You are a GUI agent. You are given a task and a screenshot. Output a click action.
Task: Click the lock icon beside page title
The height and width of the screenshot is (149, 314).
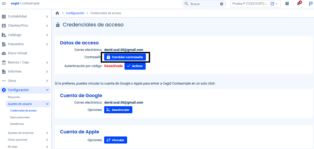pyautogui.click(x=58, y=25)
